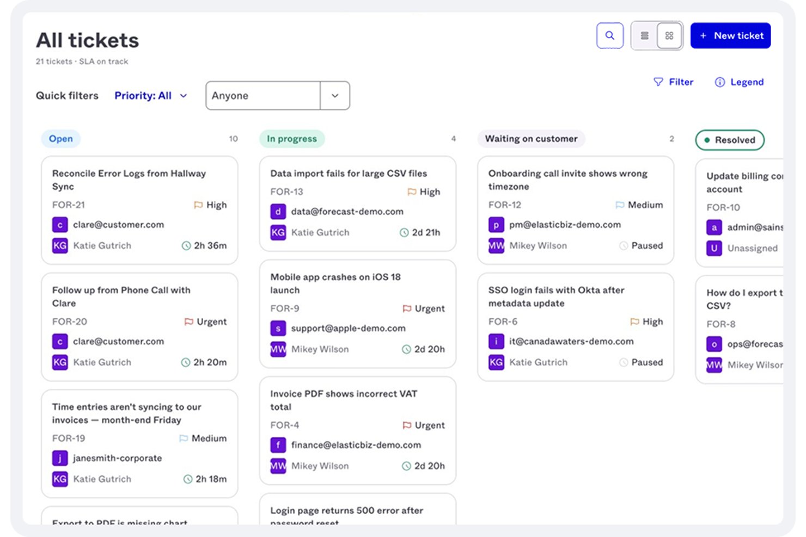The height and width of the screenshot is (537, 806).
Task: Click High priority flag on FOR-21
Action: pos(198,205)
